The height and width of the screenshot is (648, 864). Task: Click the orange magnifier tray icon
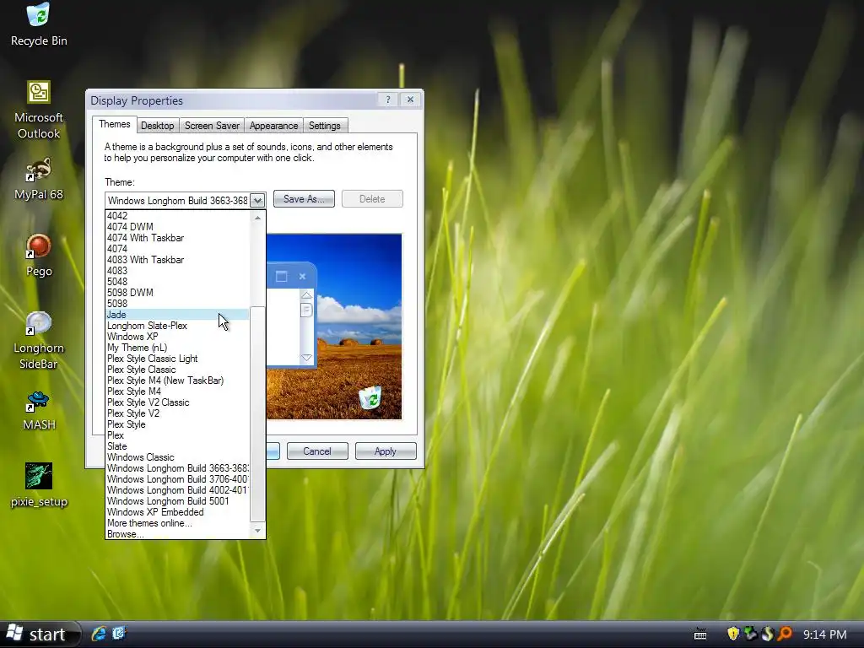click(785, 634)
